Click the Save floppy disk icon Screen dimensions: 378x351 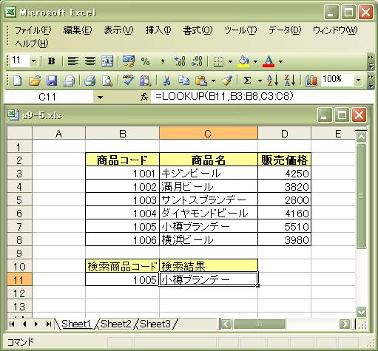pyautogui.click(x=52, y=81)
